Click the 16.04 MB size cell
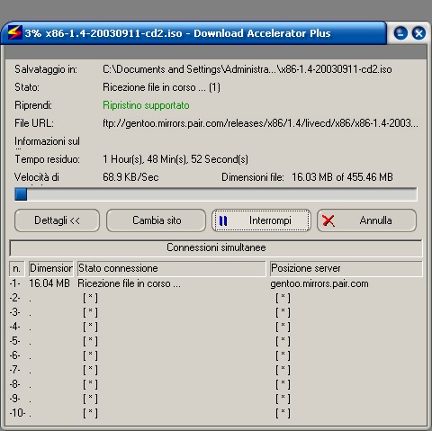Viewport: 432px width, 431px height. (x=49, y=283)
